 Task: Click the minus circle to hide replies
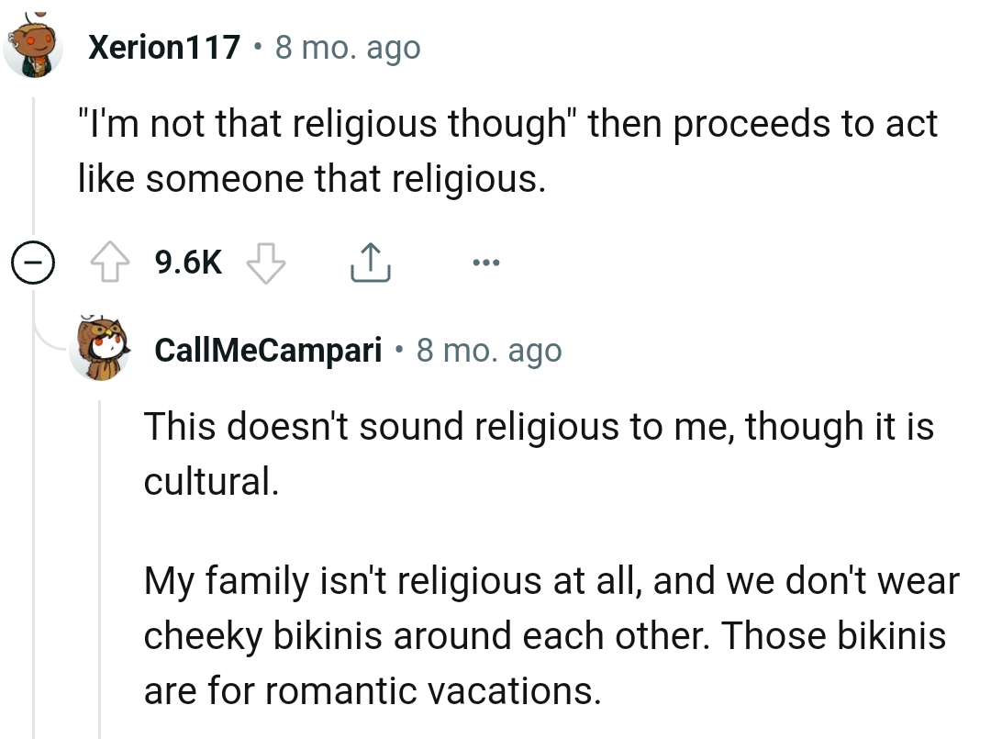[31, 263]
